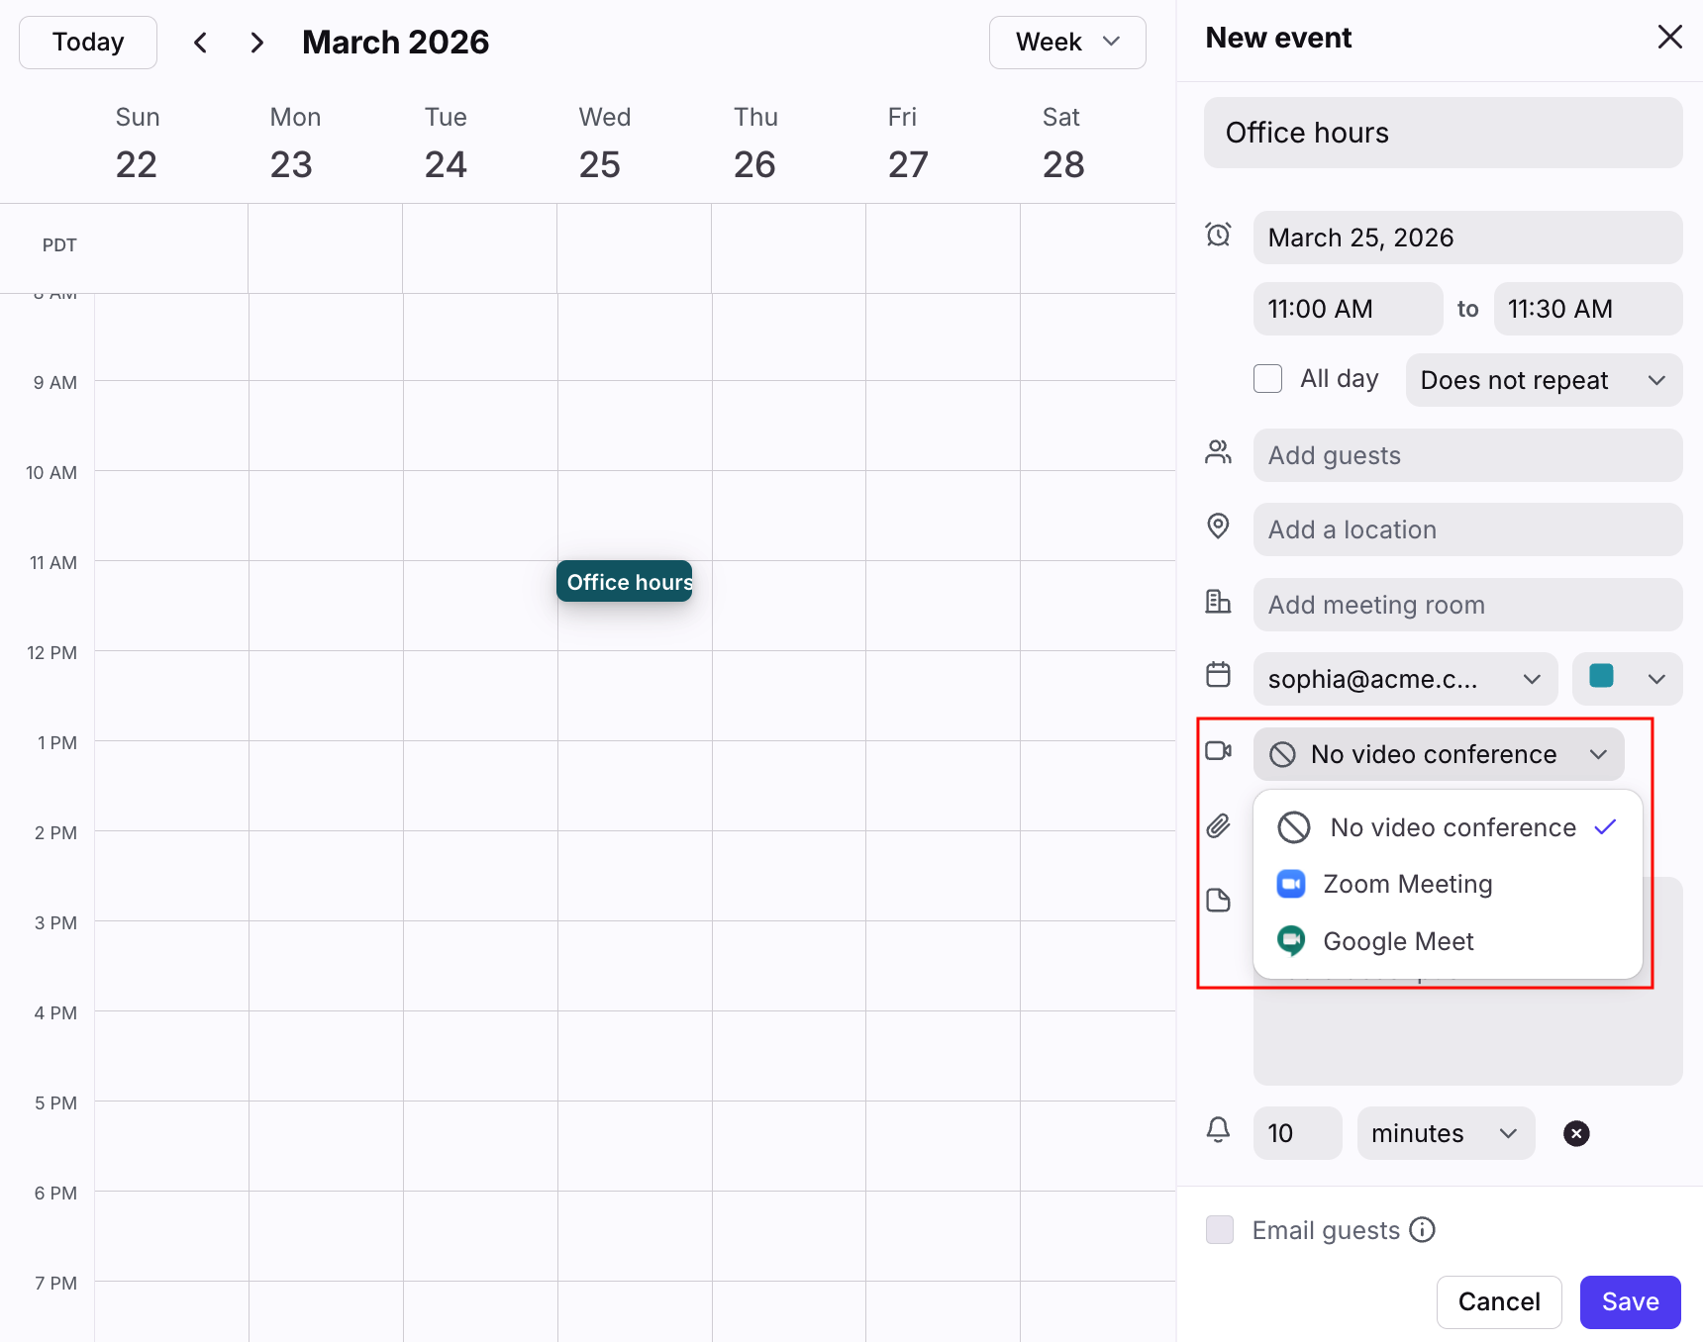Go to the next week arrow
This screenshot has width=1703, height=1342.
point(257,43)
